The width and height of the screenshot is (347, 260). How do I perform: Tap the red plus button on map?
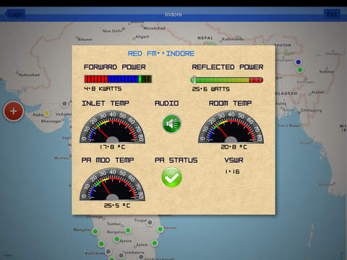click(14, 111)
